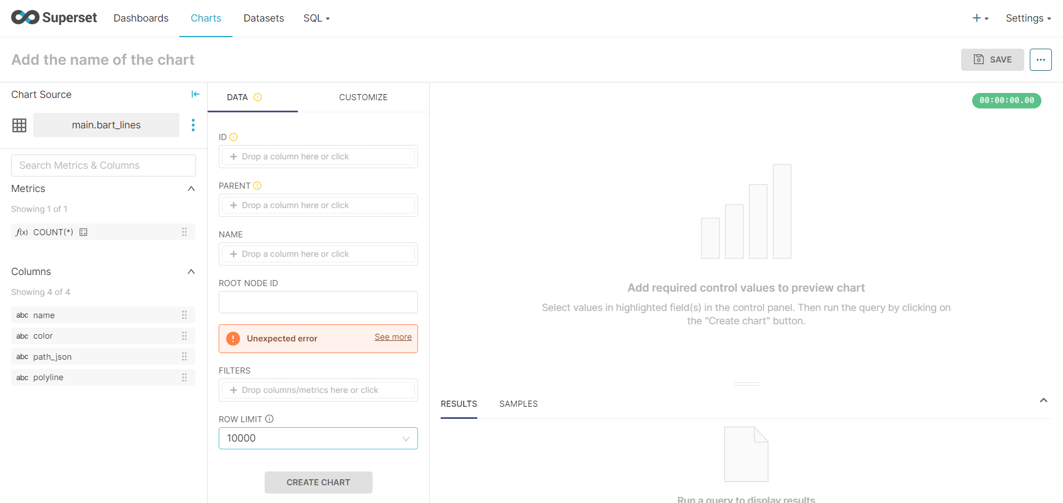Screen dimensions: 1063x503
Task: Switch to the CUSTOMIZE tab
Action: pyautogui.click(x=363, y=97)
